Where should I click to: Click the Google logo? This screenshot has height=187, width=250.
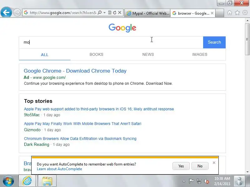pos(122,28)
